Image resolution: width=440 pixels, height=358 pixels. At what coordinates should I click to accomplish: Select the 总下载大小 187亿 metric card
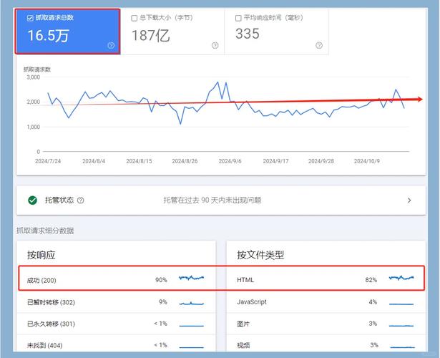click(172, 32)
